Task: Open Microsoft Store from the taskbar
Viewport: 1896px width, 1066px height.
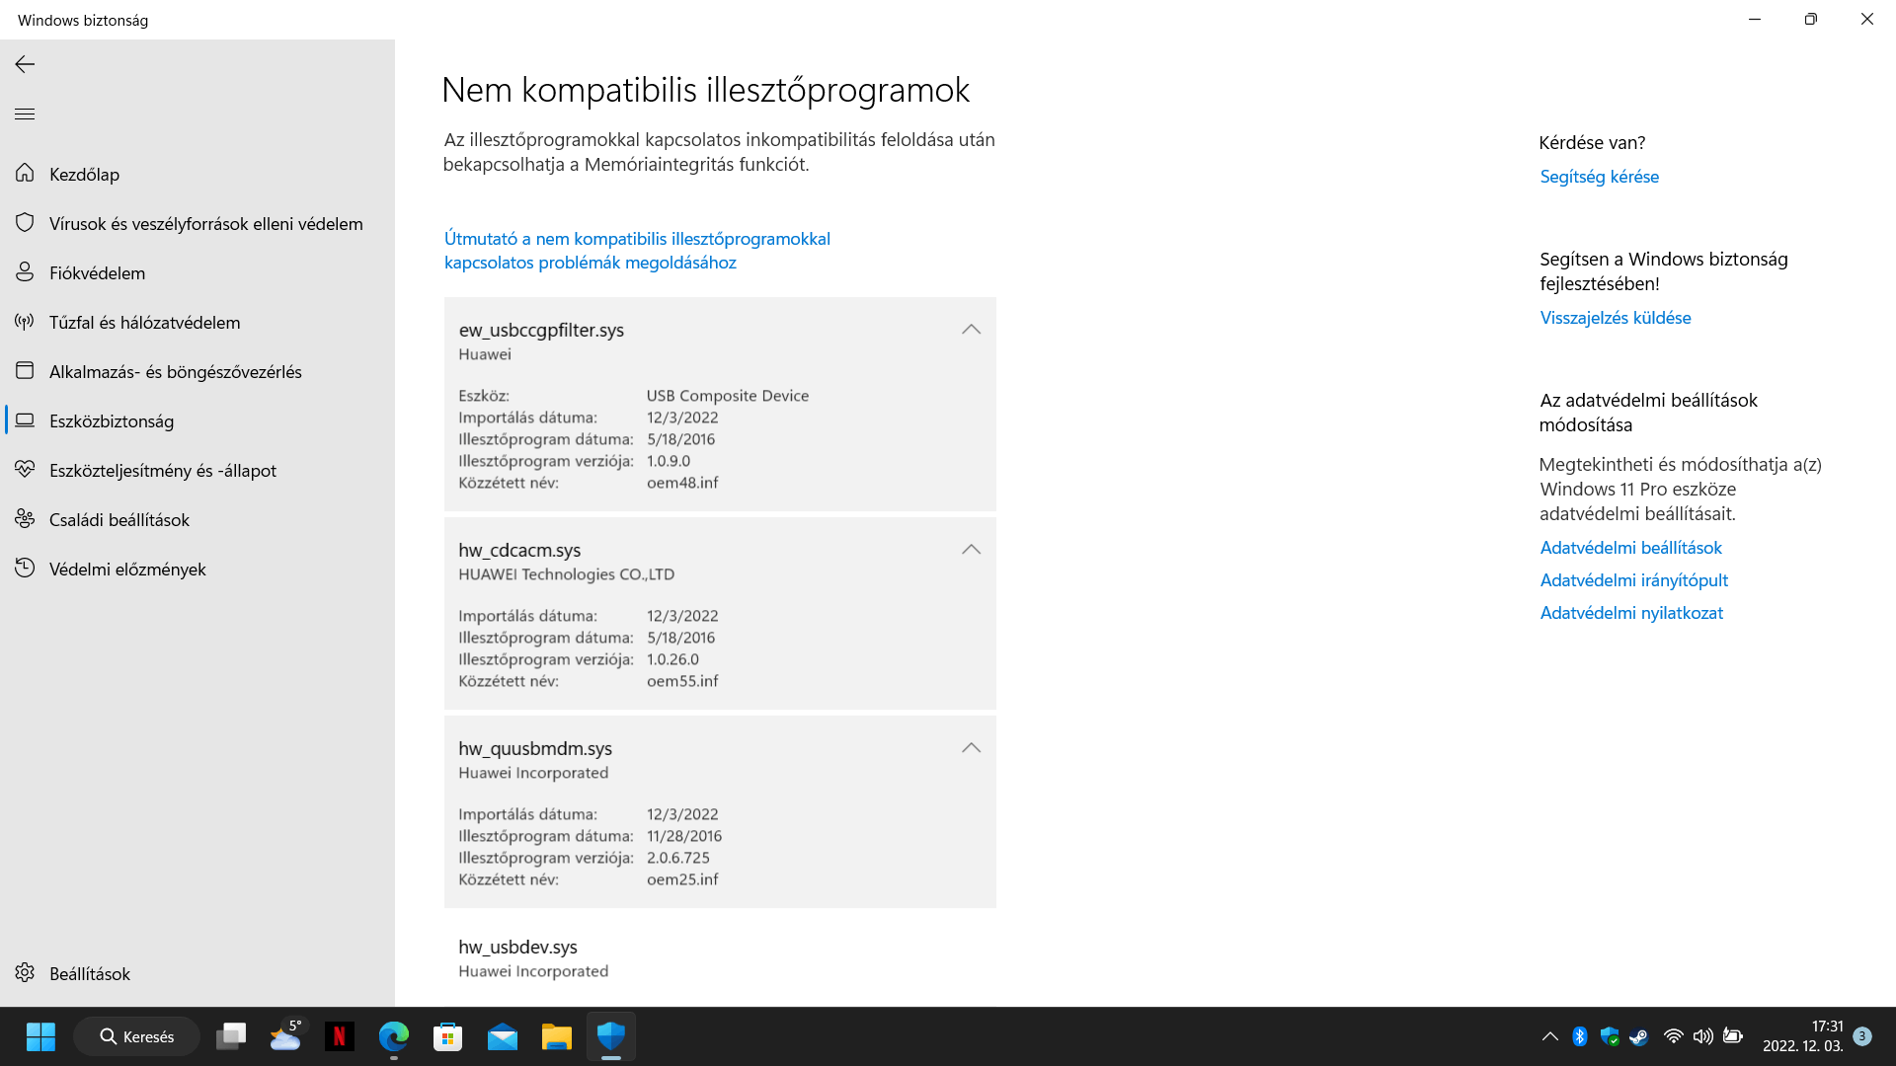Action: [x=448, y=1036]
